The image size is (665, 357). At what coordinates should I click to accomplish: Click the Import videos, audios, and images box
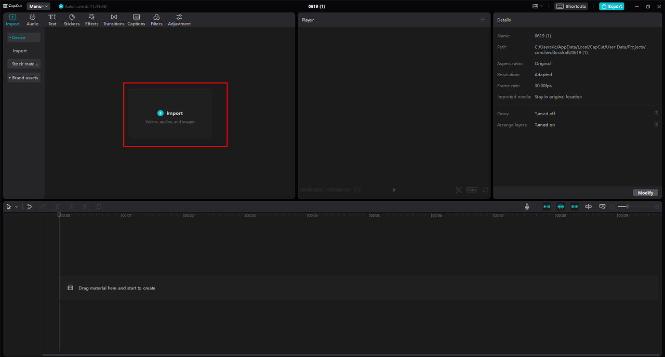pyautogui.click(x=170, y=113)
